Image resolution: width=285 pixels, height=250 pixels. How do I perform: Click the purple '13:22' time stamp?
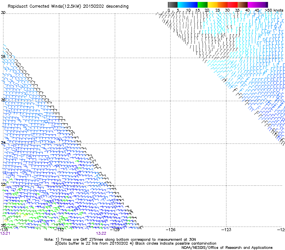pos(101,233)
